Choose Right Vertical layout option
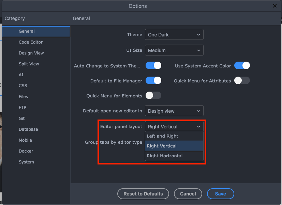 tap(174, 146)
